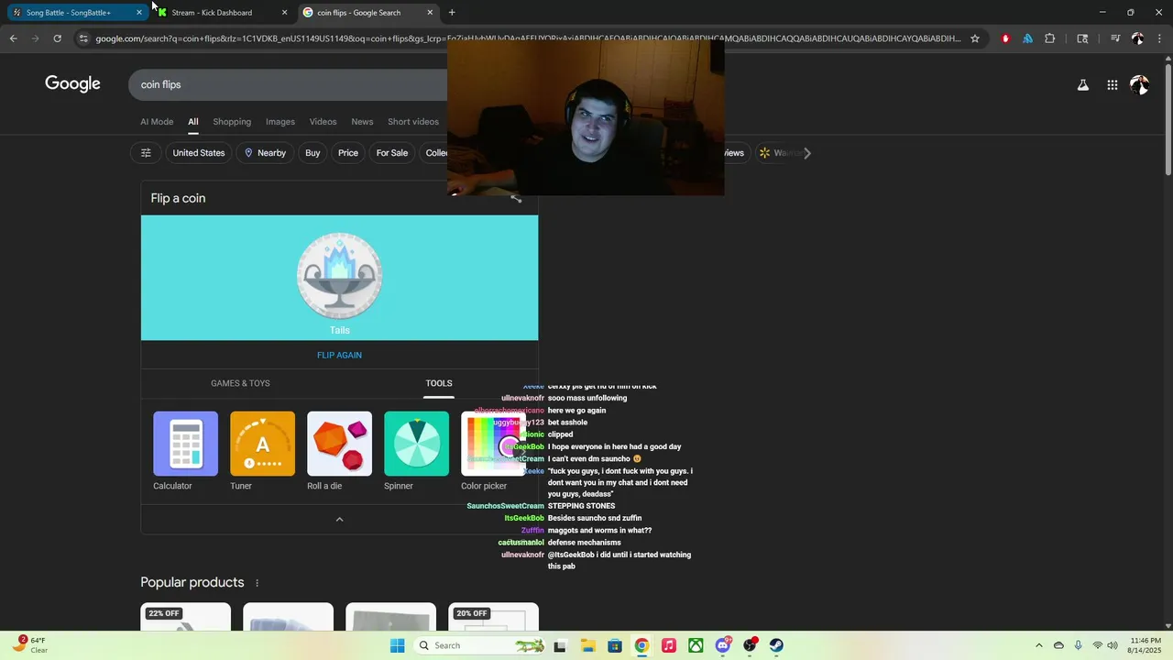Select the AI Mode search tab

[157, 122]
